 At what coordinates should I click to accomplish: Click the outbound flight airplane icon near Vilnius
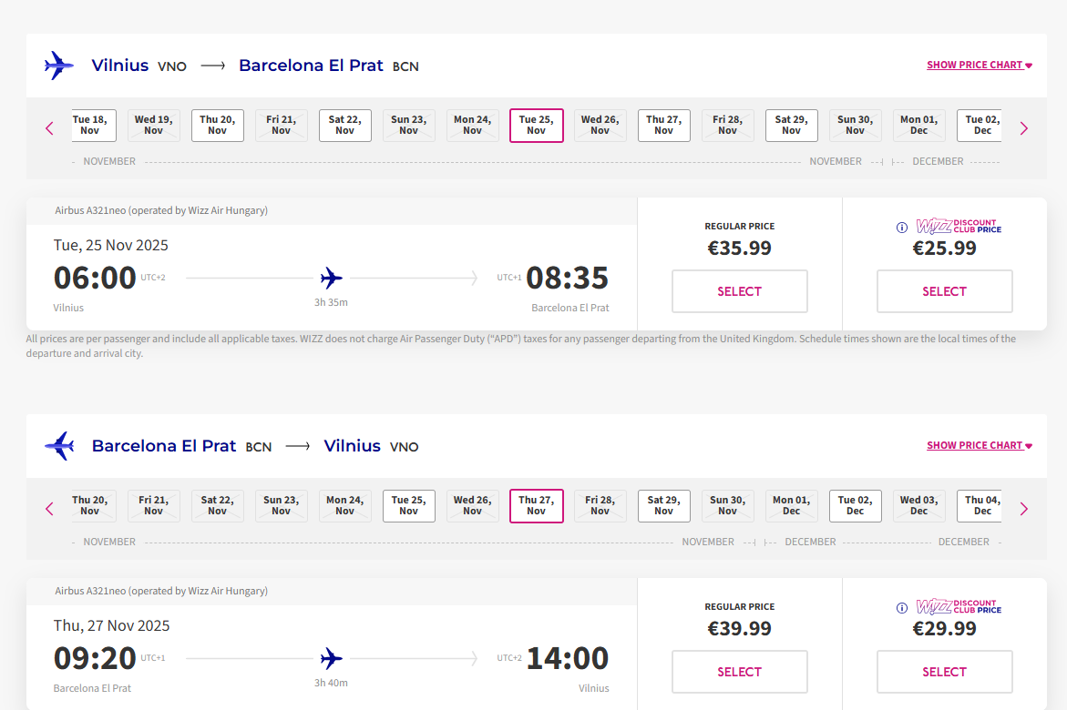59,66
